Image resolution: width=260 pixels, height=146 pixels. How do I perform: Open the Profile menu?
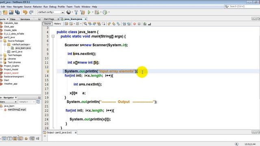pyautogui.click(x=61, y=7)
